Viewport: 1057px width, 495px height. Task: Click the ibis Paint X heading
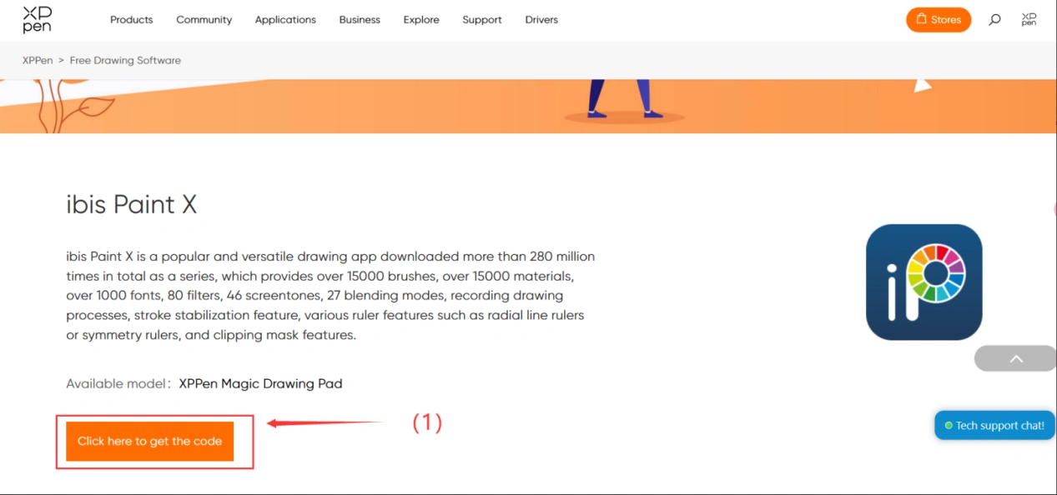132,205
